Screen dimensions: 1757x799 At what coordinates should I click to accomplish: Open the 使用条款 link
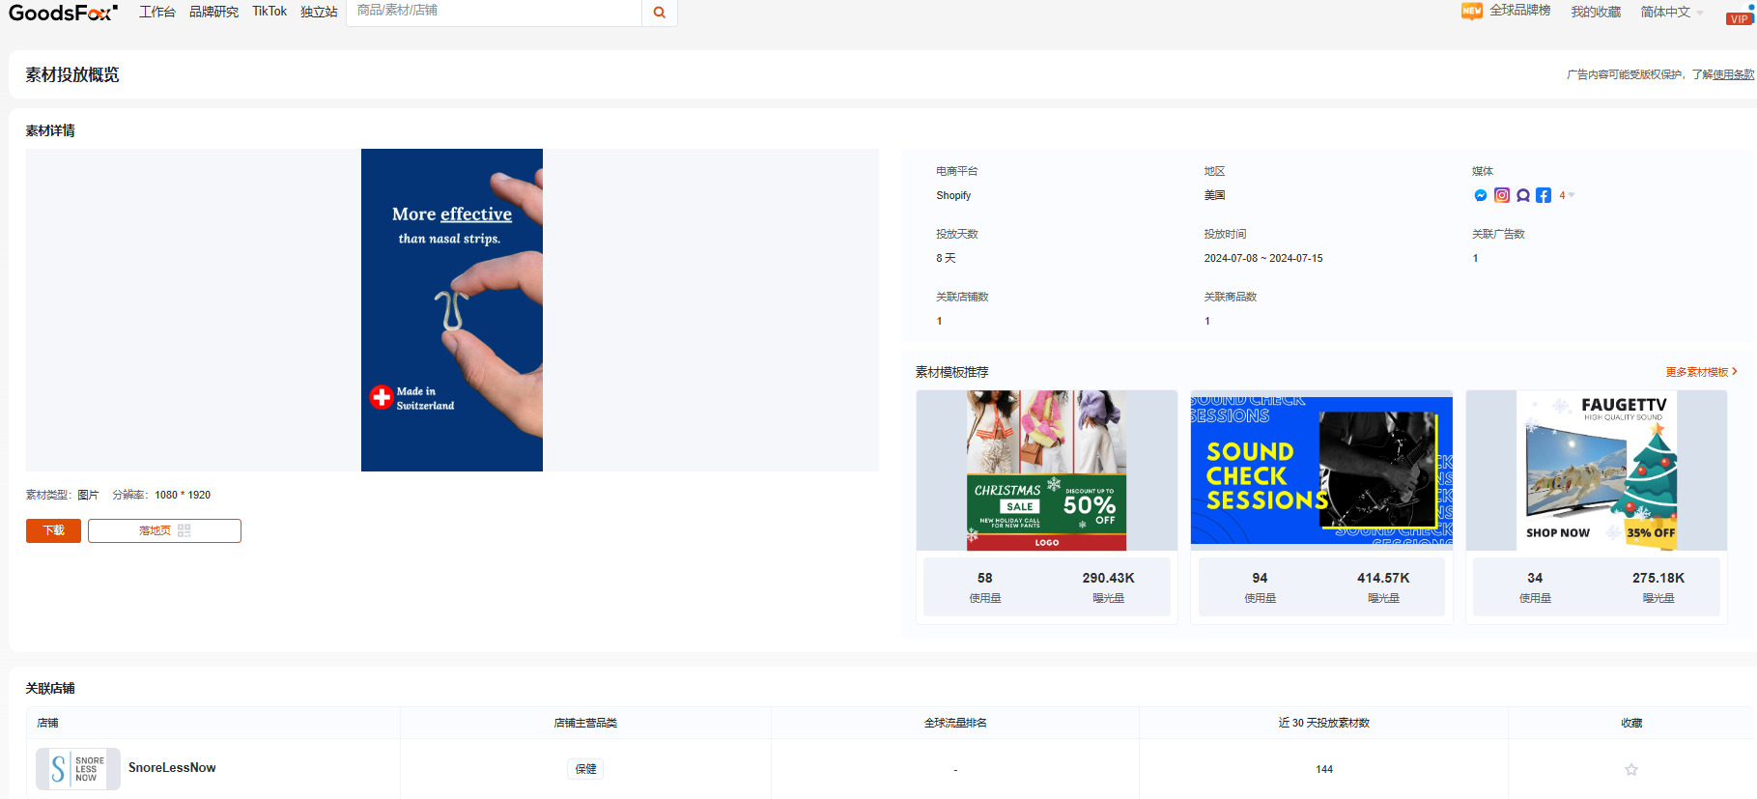coord(1734,74)
